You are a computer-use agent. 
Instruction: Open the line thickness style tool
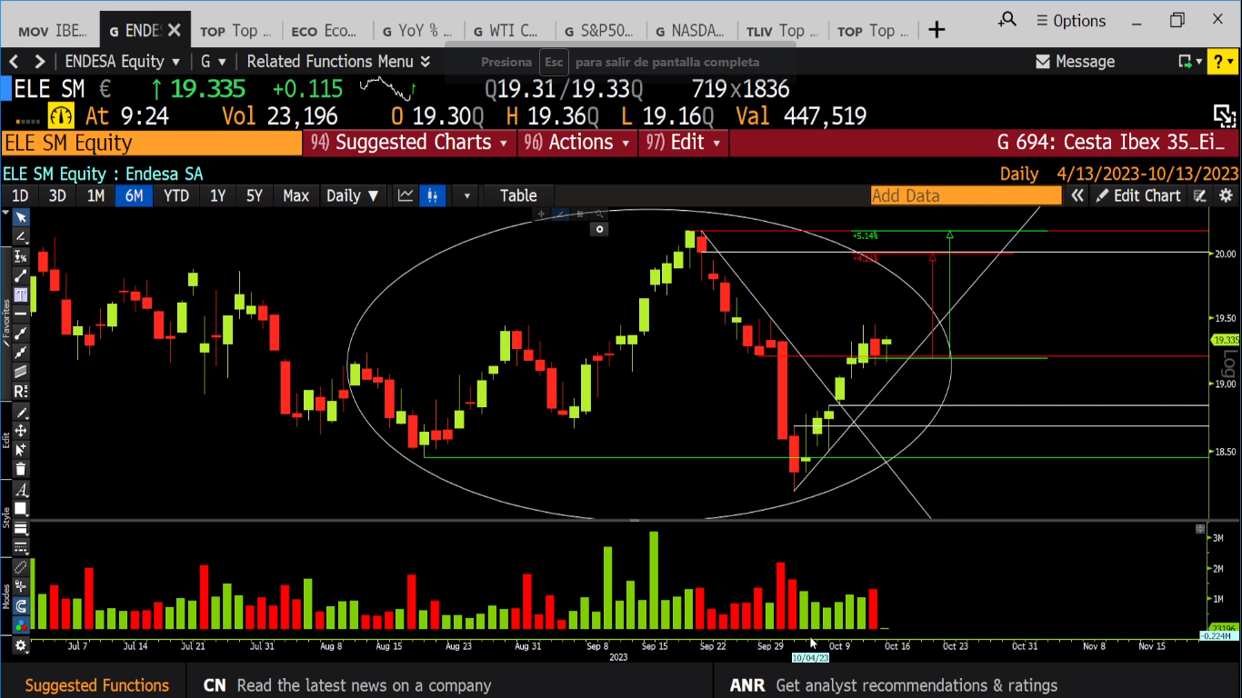20,529
